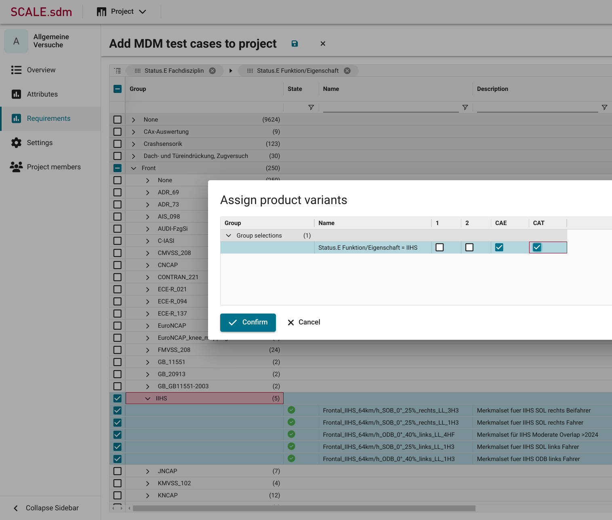Expand the KMVSS_102 subgroup
This screenshot has height=520, width=612.
tap(148, 484)
